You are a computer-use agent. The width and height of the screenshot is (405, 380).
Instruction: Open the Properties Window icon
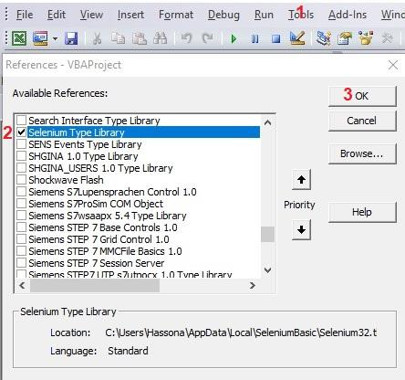click(x=345, y=38)
